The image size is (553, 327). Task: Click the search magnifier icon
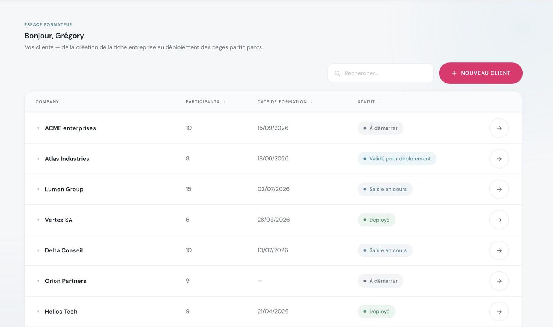[337, 73]
